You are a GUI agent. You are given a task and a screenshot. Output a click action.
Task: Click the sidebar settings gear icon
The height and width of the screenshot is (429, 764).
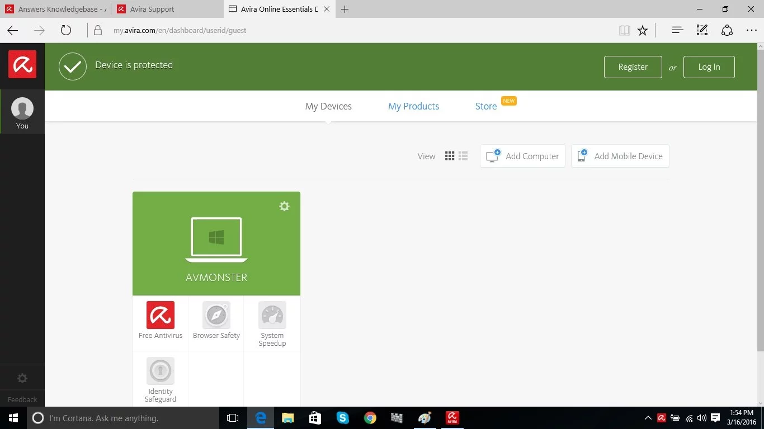tap(22, 378)
